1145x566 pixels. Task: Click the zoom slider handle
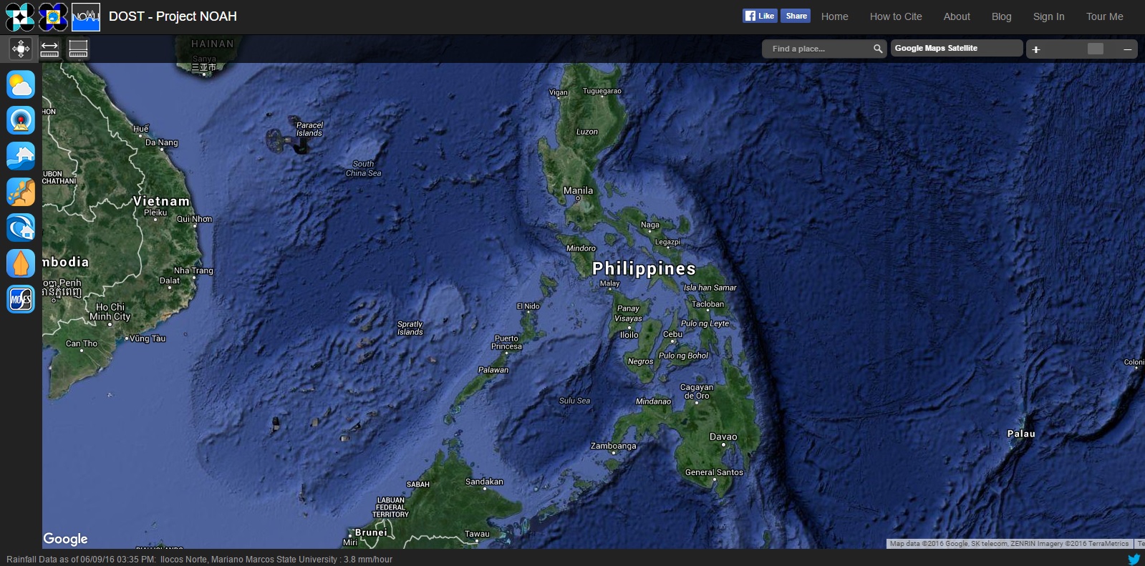(x=1095, y=49)
